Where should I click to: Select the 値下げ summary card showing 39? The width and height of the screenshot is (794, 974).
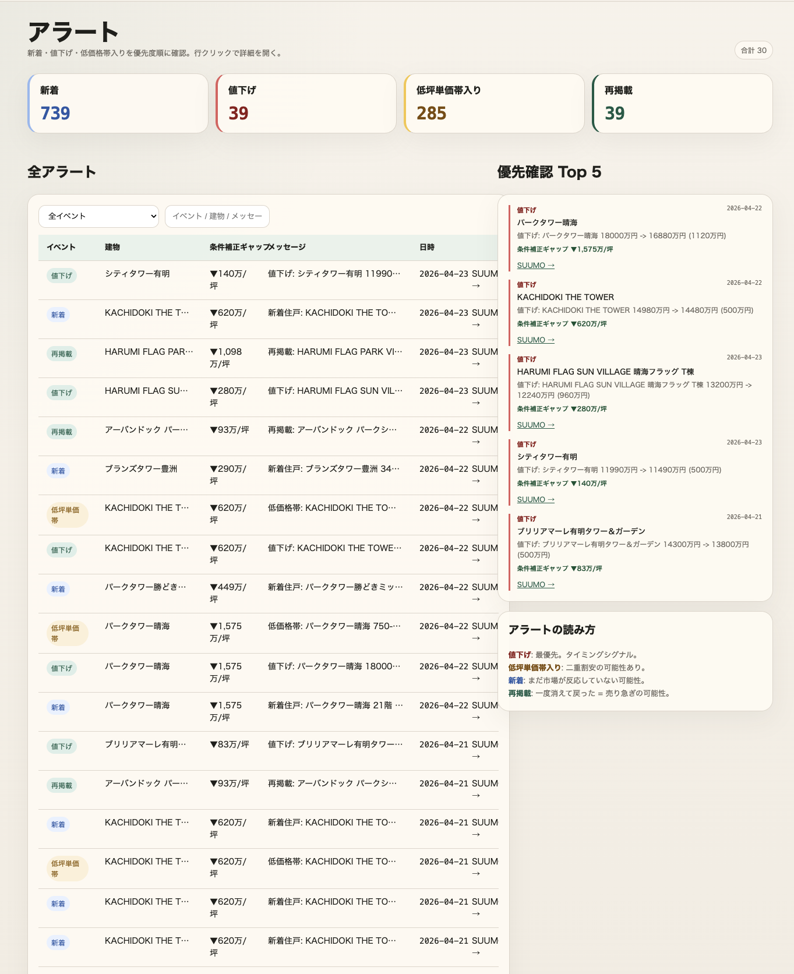point(306,104)
